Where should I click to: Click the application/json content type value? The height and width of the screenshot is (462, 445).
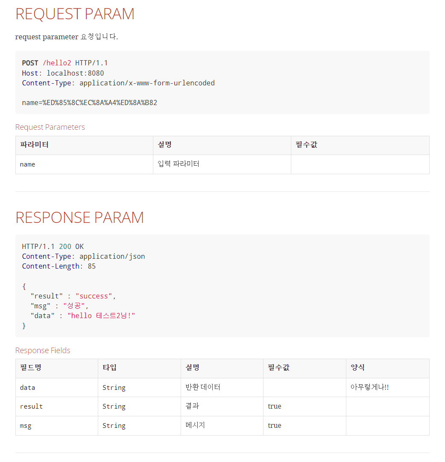pos(112,256)
